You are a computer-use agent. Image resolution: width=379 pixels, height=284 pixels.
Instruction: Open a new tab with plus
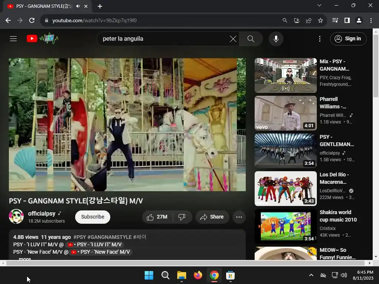[x=100, y=6]
